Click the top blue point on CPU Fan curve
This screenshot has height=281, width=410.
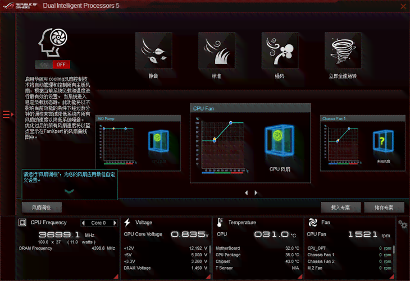pyautogui.click(x=231, y=122)
